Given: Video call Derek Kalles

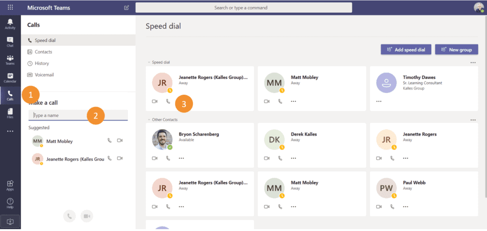Looking at the screenshot, I should pos(267,158).
